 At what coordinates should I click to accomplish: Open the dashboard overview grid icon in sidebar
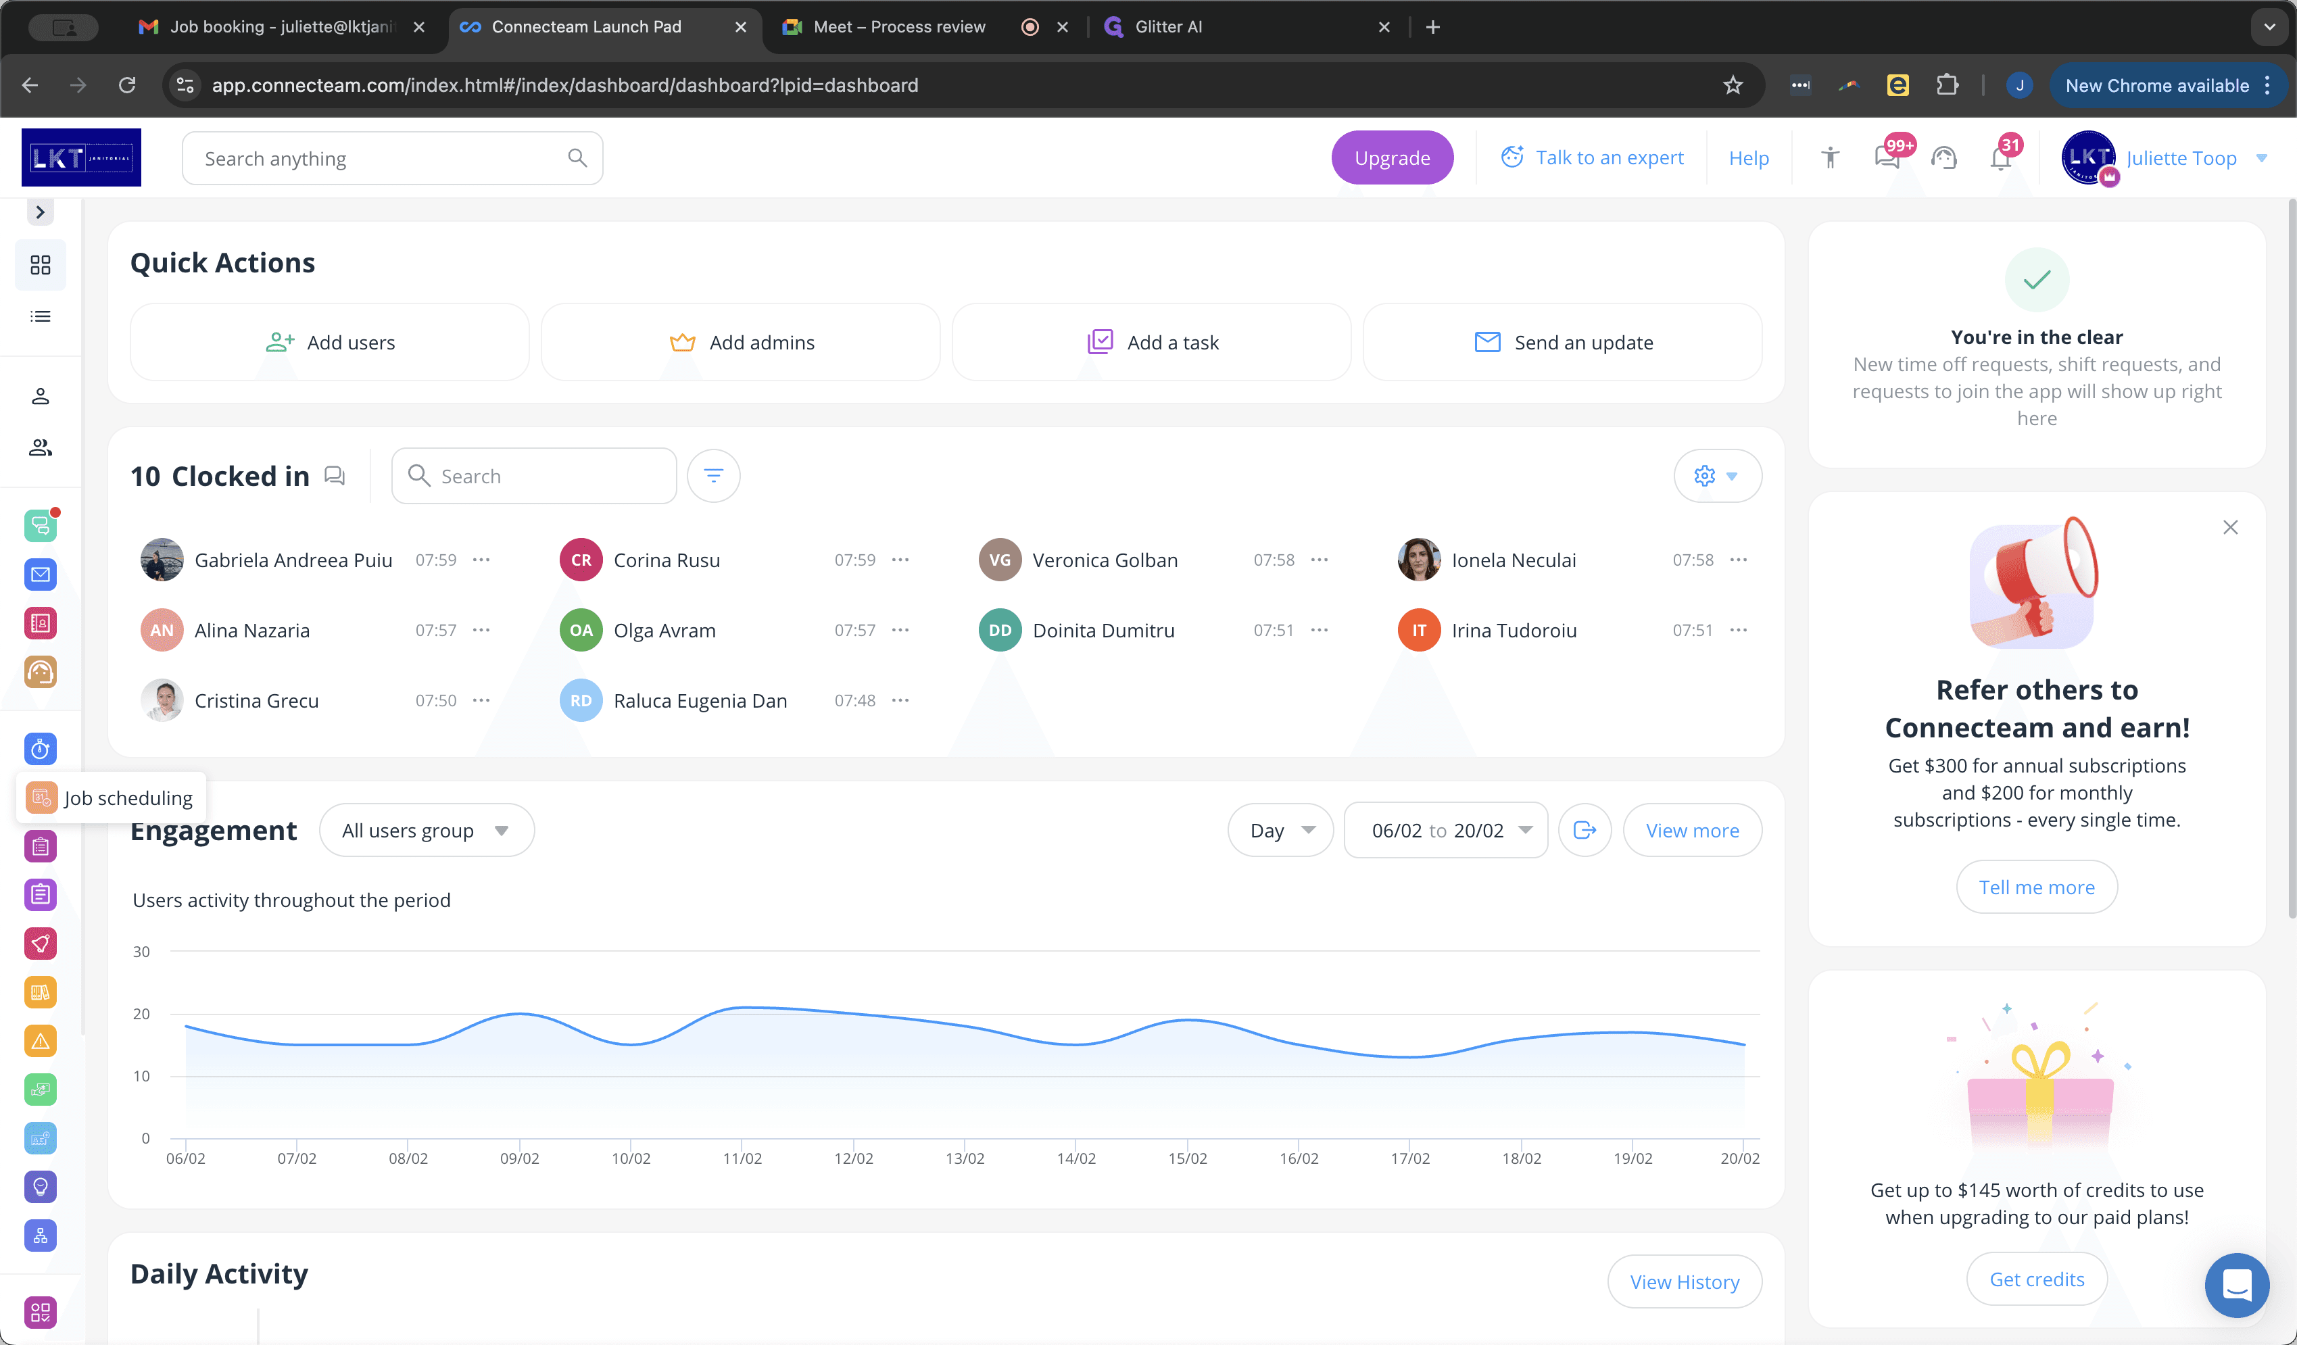point(40,265)
